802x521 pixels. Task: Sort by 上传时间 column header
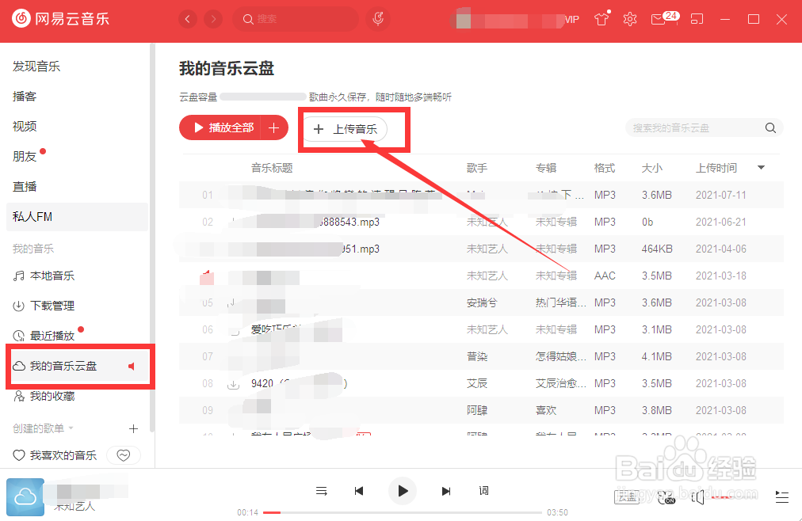point(716,168)
